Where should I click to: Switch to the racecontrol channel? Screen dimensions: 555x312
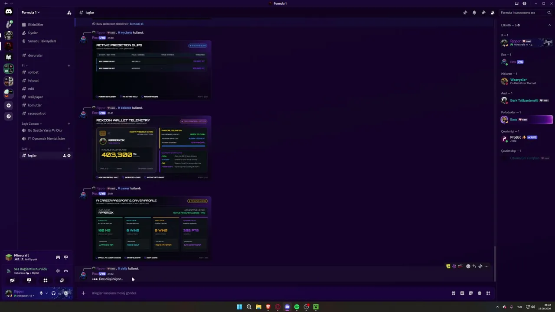tap(45, 114)
